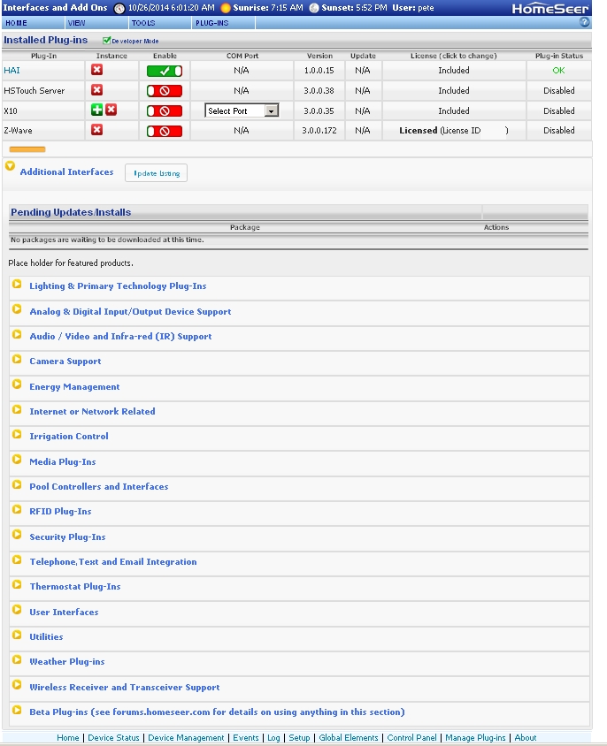Expand User Interfaces arrow icon

pyautogui.click(x=17, y=610)
